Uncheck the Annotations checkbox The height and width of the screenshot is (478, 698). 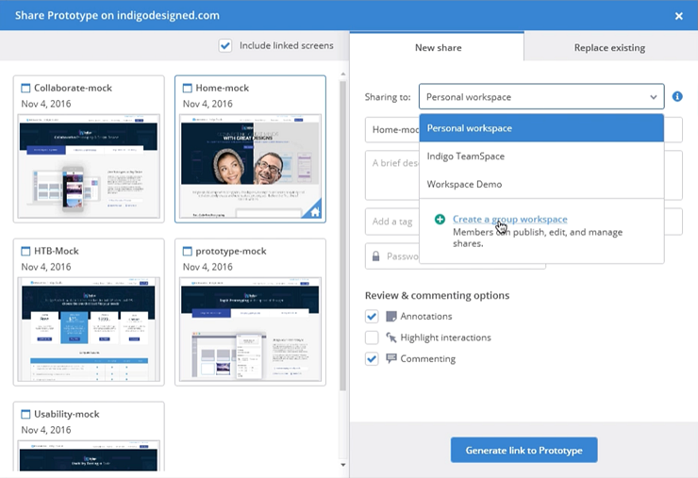coord(372,317)
